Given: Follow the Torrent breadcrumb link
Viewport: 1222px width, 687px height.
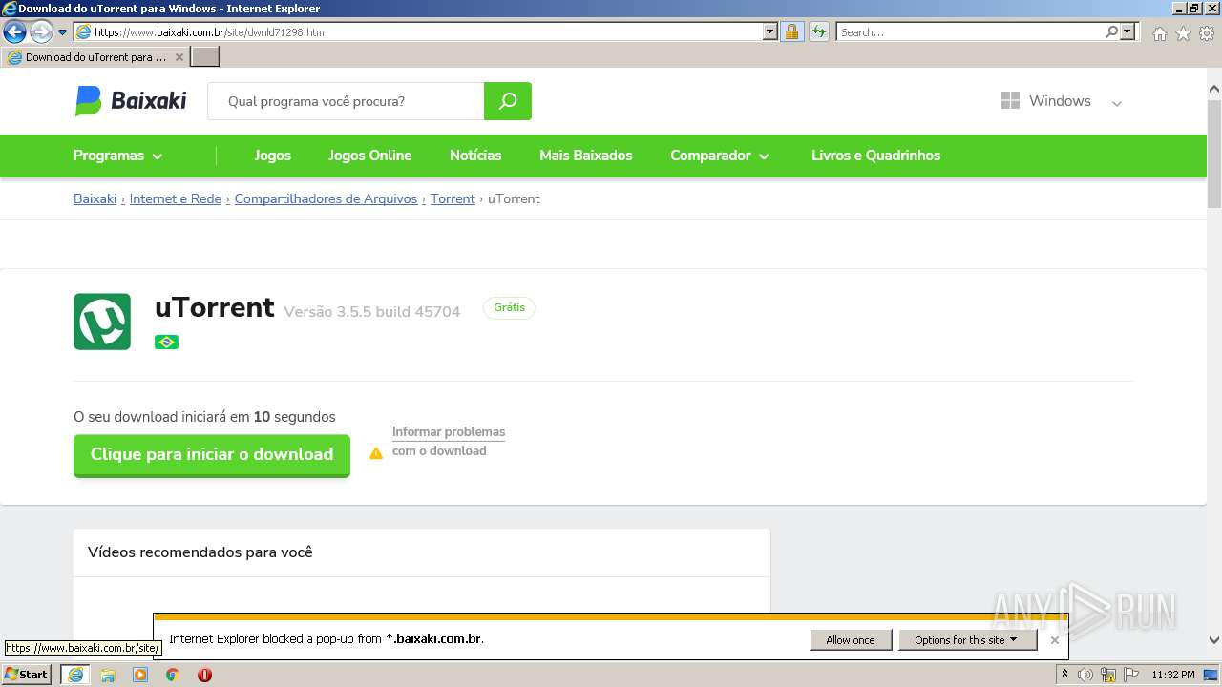Looking at the screenshot, I should 453,198.
